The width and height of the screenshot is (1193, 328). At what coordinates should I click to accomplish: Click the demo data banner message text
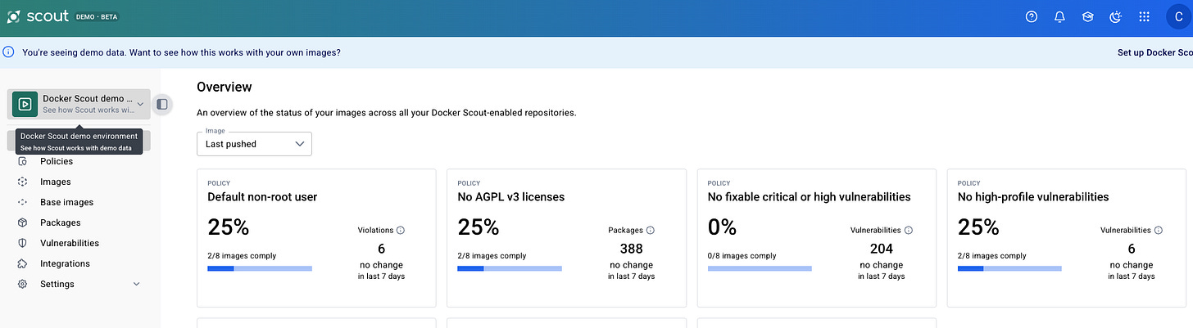(181, 52)
